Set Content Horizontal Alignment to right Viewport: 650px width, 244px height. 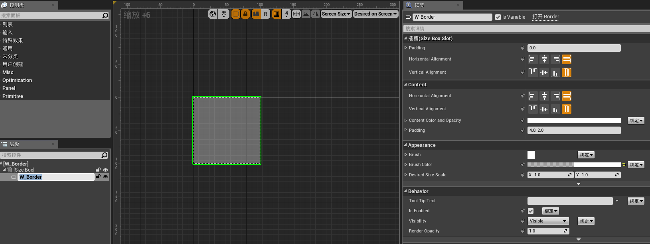click(x=555, y=96)
